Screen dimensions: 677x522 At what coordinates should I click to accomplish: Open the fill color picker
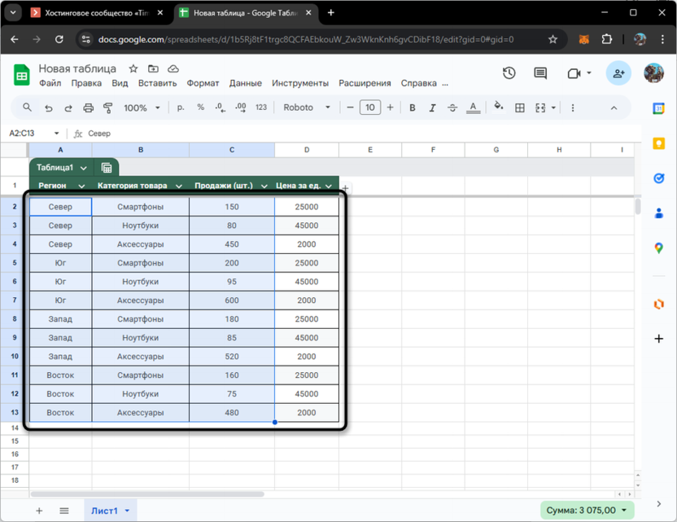click(x=499, y=107)
